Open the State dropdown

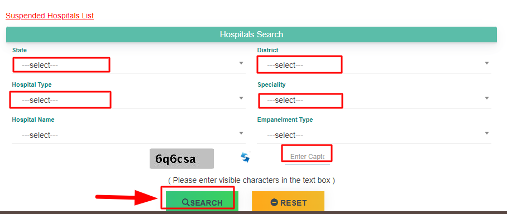point(128,65)
